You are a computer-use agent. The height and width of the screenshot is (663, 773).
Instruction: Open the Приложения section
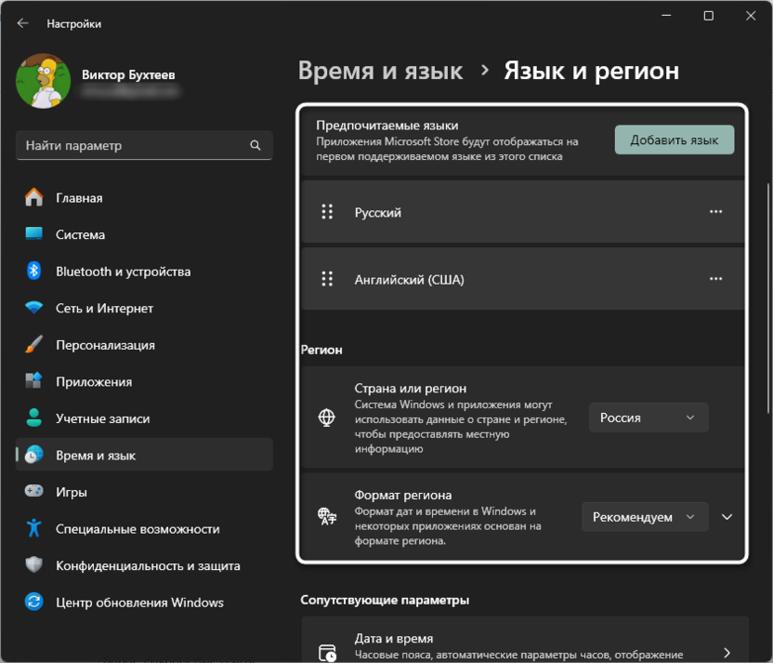(x=144, y=381)
